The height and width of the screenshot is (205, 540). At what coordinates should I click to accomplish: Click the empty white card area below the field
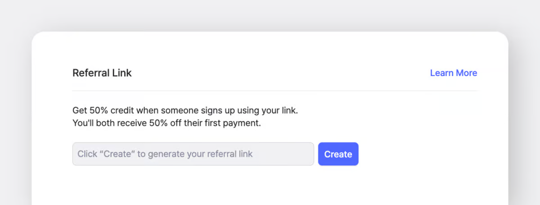(270, 187)
